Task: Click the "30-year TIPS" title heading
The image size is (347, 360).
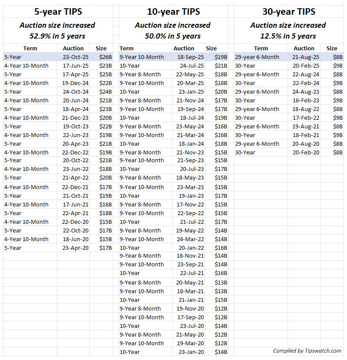Action: click(x=288, y=12)
